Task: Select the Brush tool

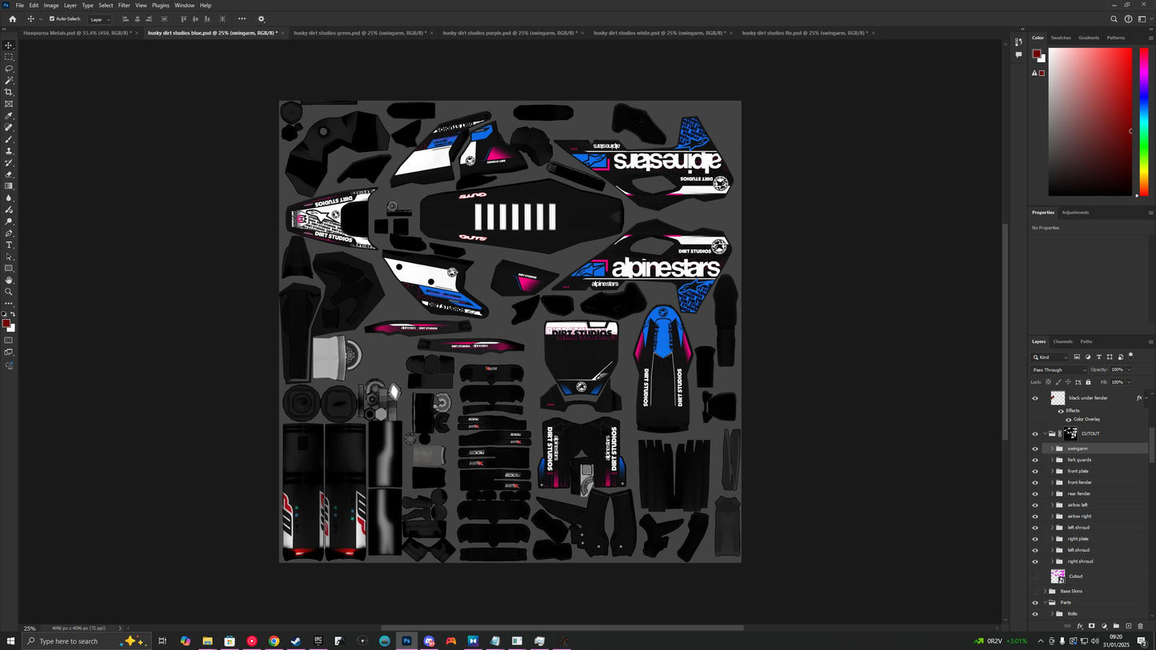Action: pos(9,139)
